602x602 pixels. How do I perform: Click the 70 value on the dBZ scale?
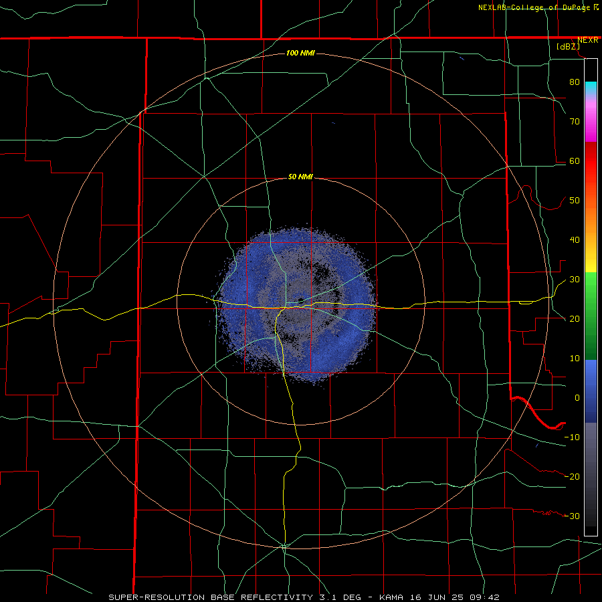575,121
